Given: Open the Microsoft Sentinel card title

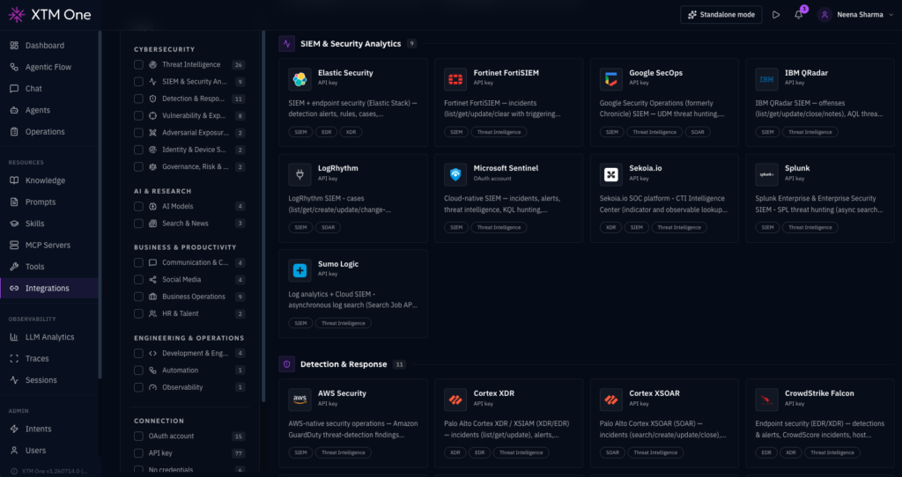Looking at the screenshot, I should tap(506, 168).
